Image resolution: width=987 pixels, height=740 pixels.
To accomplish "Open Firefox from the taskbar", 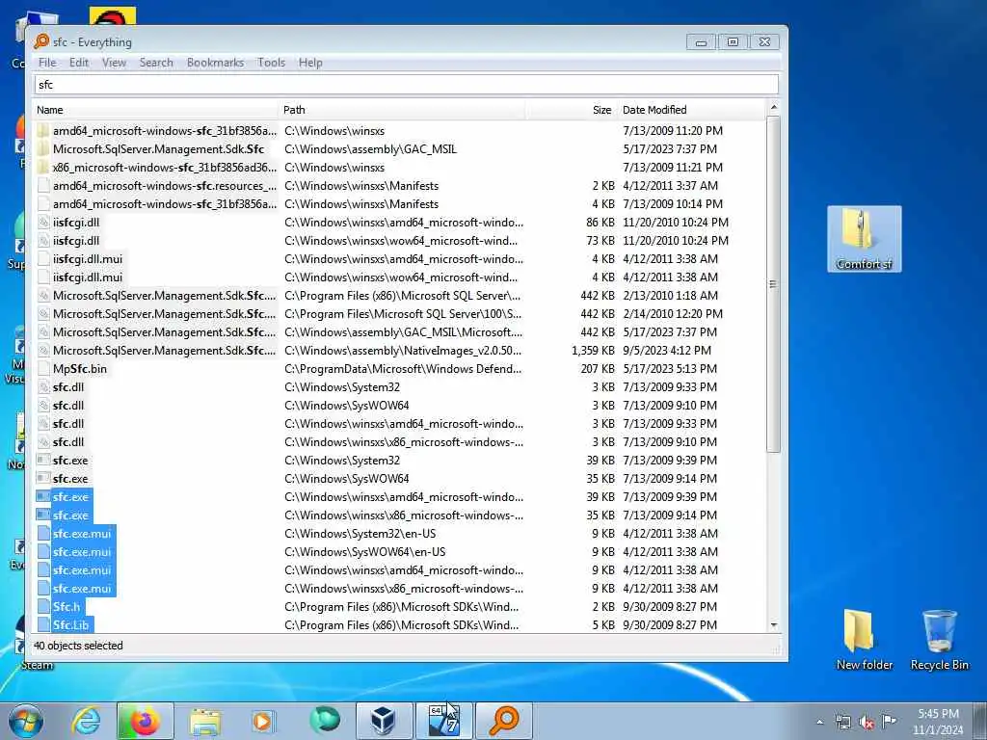I will (x=145, y=721).
